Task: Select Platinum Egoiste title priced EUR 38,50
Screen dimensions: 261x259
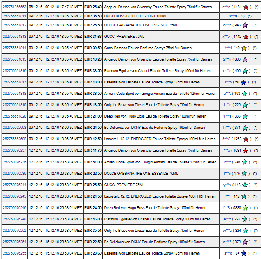Action: coord(157,71)
